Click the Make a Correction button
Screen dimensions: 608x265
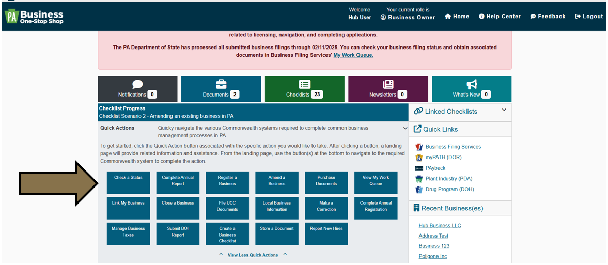coord(326,208)
